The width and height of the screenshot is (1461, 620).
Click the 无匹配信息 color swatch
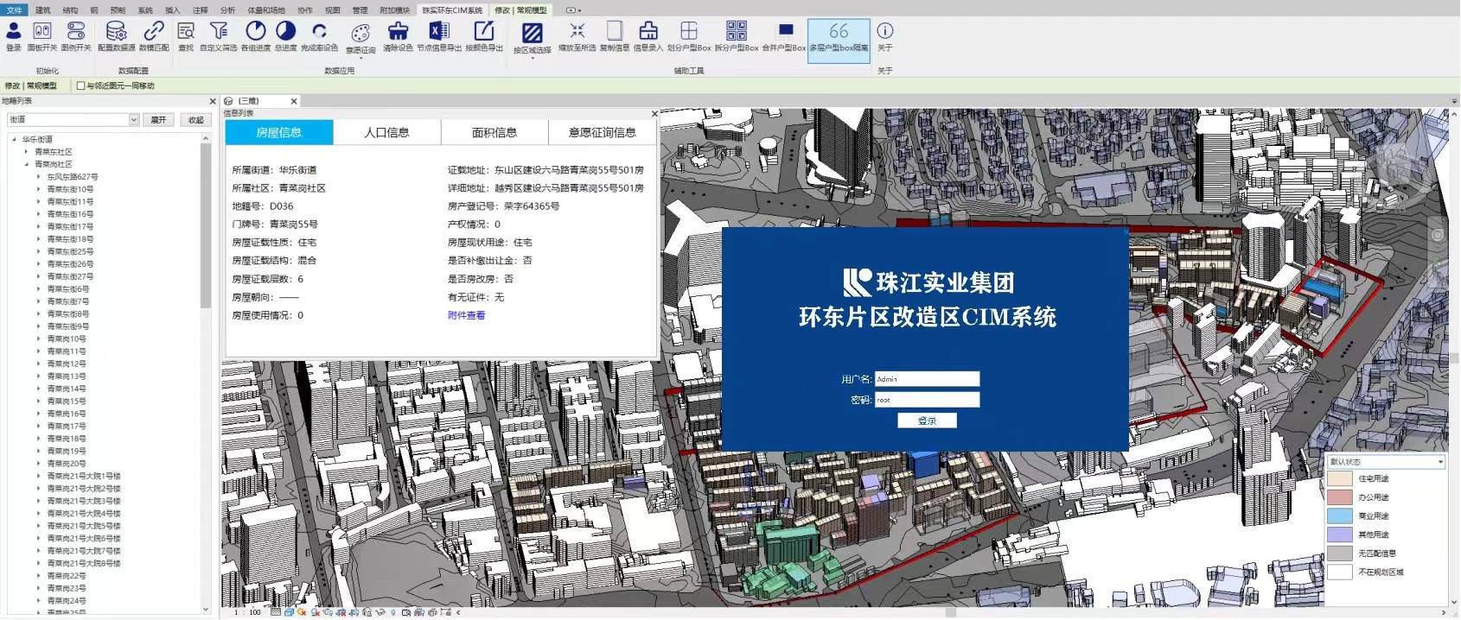click(x=1340, y=554)
